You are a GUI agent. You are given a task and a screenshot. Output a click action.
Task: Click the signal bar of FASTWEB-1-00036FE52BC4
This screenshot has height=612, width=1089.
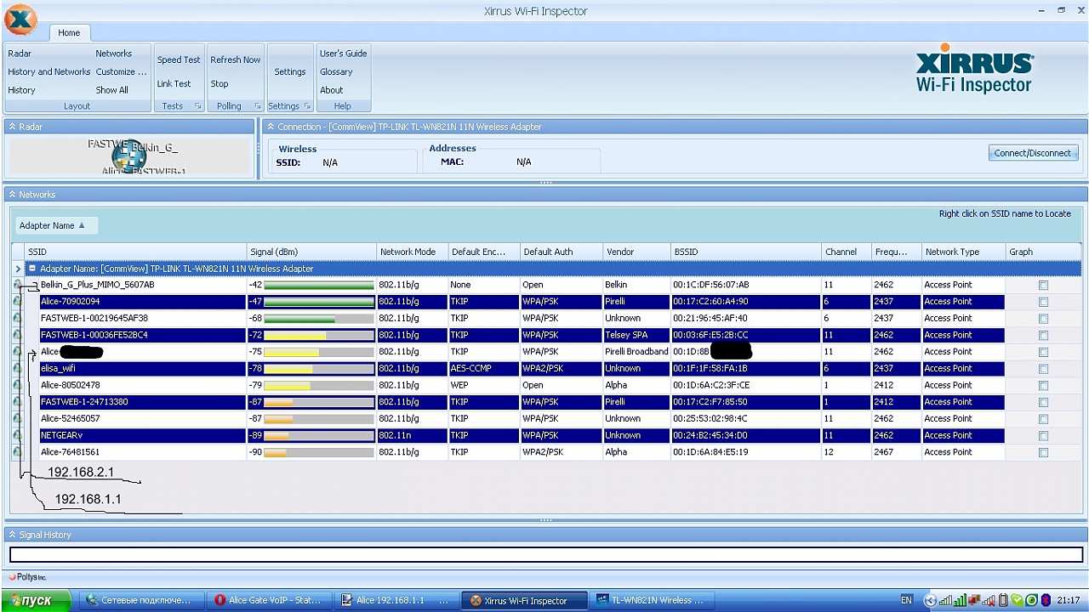(x=318, y=336)
